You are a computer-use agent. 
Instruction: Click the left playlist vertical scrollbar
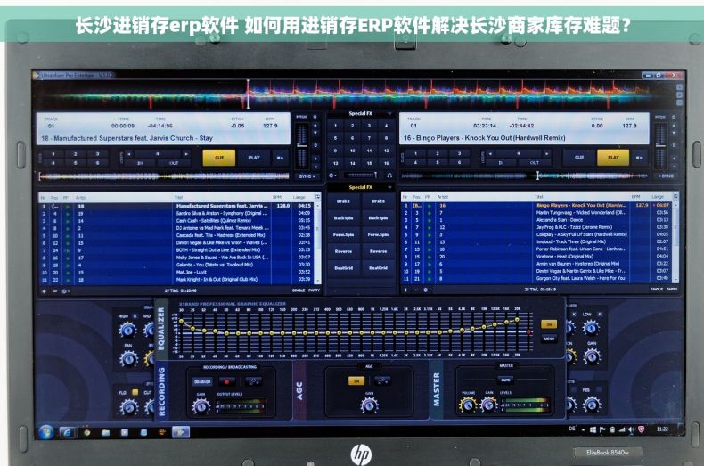(318, 242)
